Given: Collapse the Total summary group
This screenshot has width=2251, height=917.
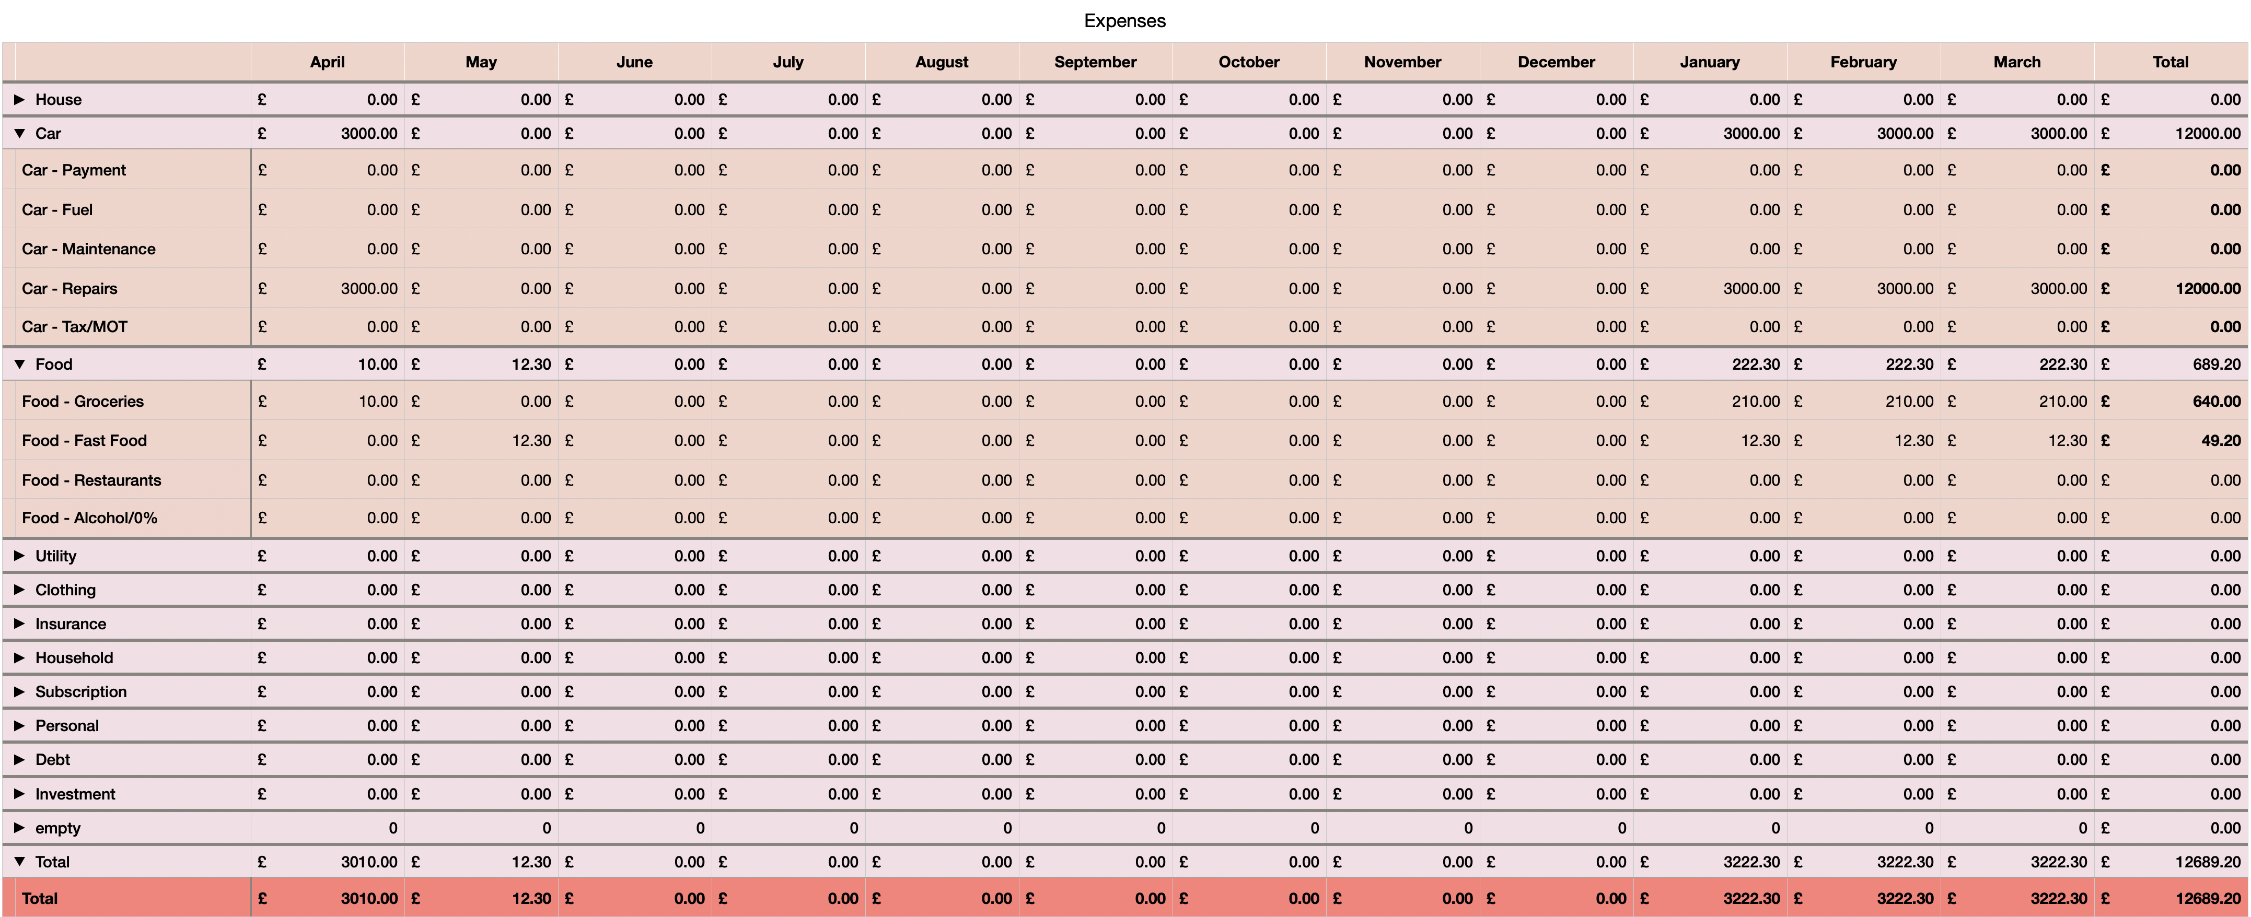Looking at the screenshot, I should point(19,862).
